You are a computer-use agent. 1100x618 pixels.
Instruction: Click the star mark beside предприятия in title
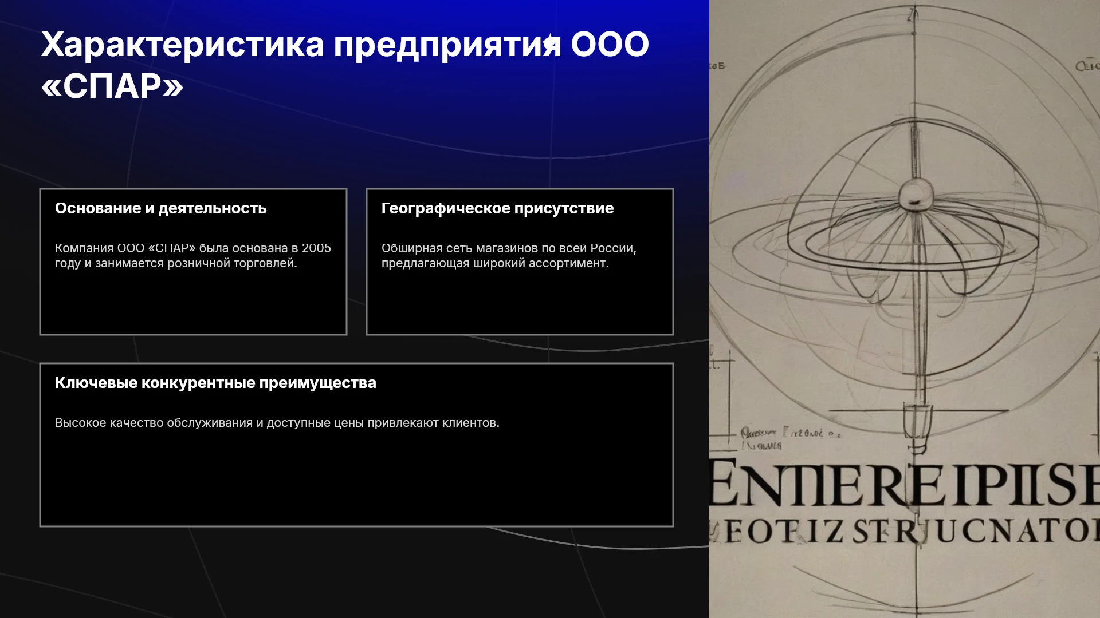point(550,42)
